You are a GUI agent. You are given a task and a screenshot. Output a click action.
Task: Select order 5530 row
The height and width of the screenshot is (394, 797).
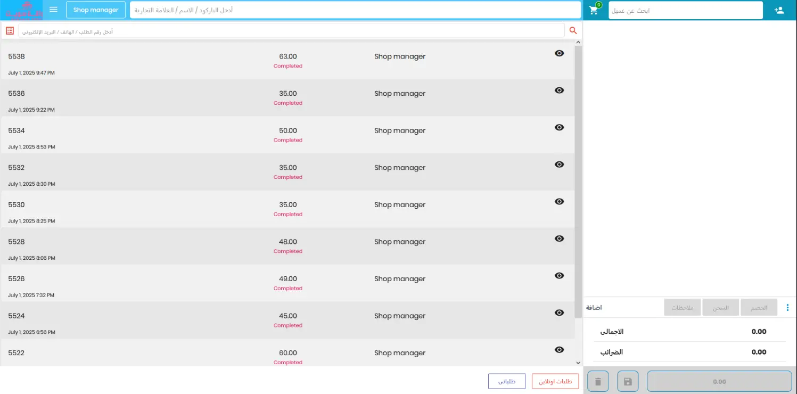160,209
